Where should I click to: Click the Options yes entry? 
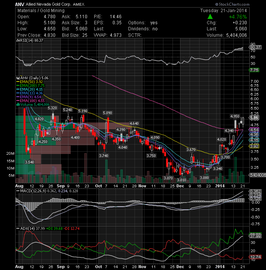(143, 23)
